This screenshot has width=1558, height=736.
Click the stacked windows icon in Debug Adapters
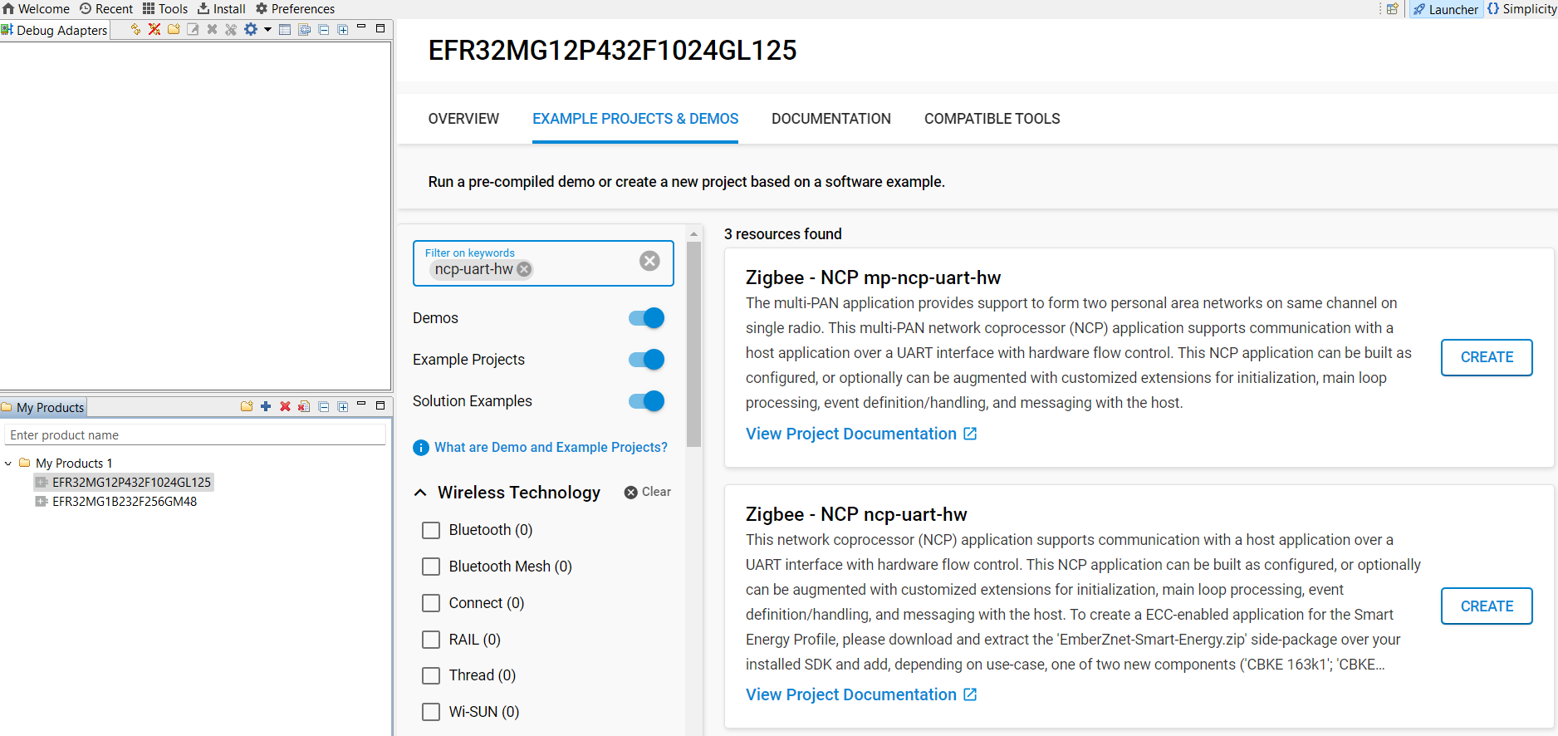[x=305, y=29]
